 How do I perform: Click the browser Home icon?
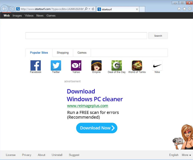click(179, 9)
